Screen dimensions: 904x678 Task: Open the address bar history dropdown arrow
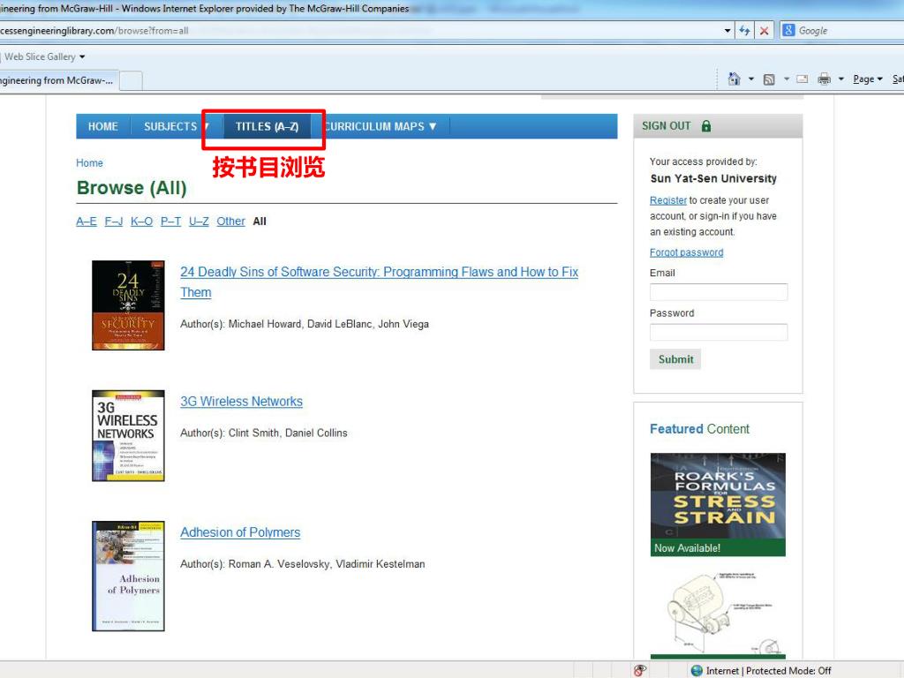tap(727, 31)
